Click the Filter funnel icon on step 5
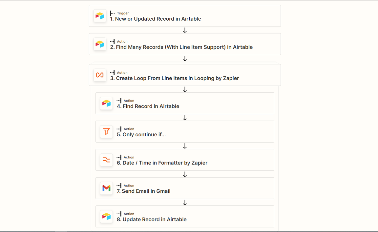This screenshot has height=232, width=378. [x=106, y=132]
